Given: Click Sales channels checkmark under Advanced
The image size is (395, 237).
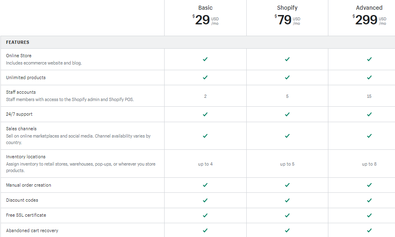Looking at the screenshot, I should point(369,136).
